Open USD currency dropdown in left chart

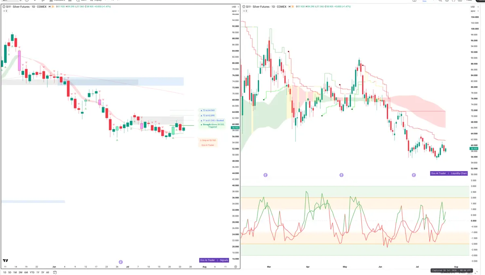point(234,7)
